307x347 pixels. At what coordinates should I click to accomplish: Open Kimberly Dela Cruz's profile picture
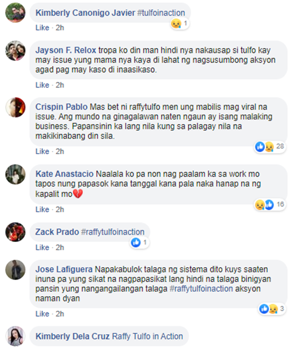(15, 336)
